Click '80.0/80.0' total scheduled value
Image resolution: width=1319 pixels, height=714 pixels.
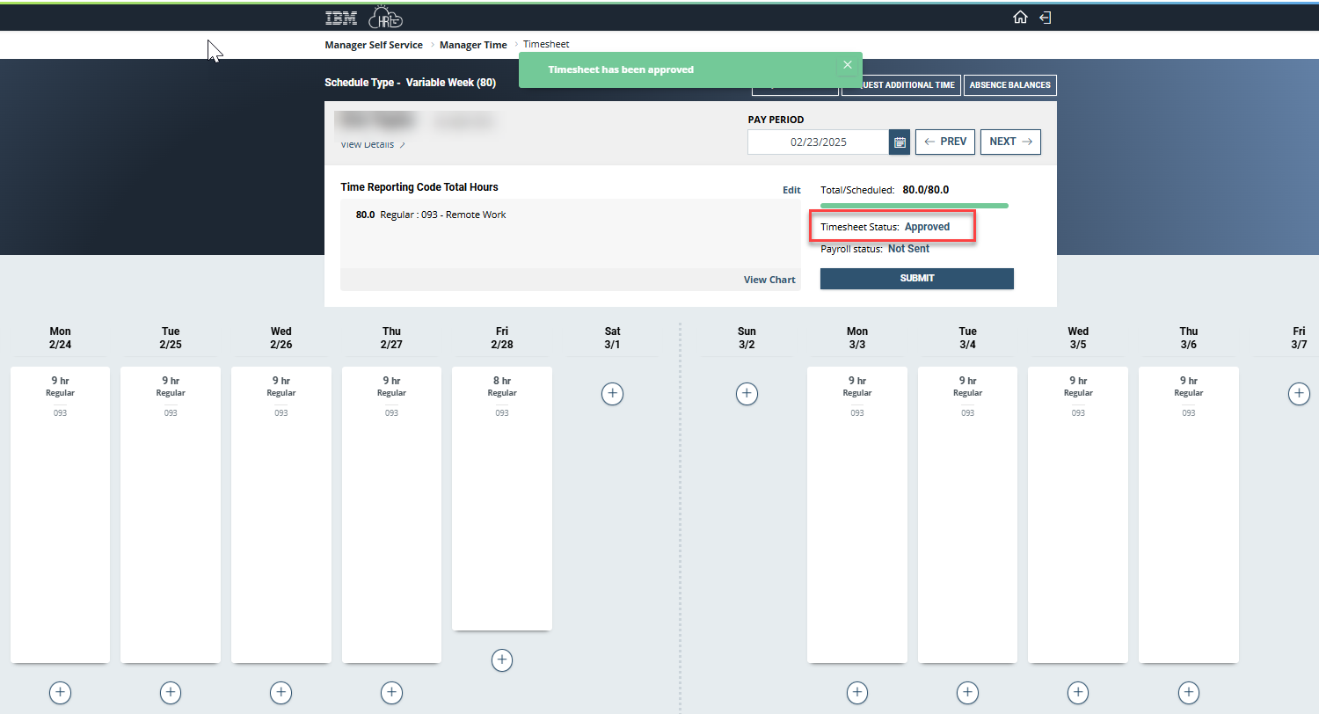click(x=926, y=190)
